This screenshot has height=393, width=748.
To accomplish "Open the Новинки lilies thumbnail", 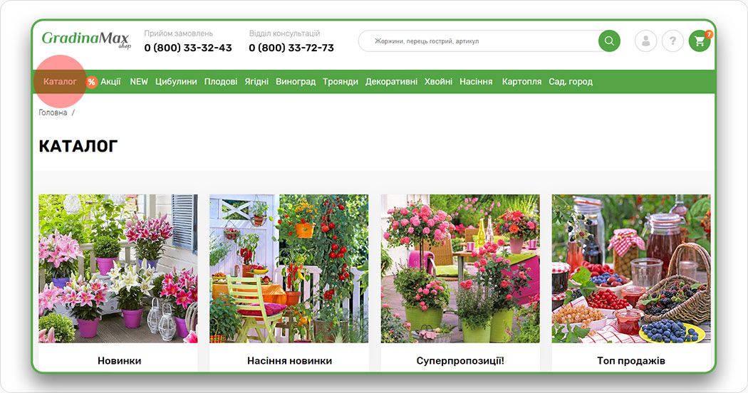I will coord(118,268).
